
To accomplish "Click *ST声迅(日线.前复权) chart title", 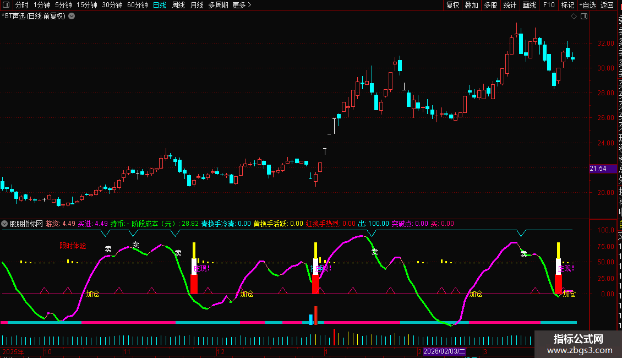I will (x=34, y=17).
